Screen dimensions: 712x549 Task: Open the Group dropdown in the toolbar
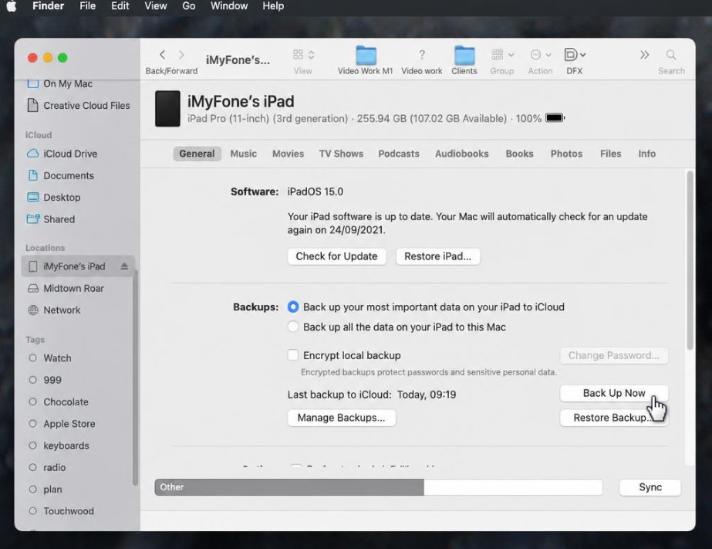[x=502, y=55]
